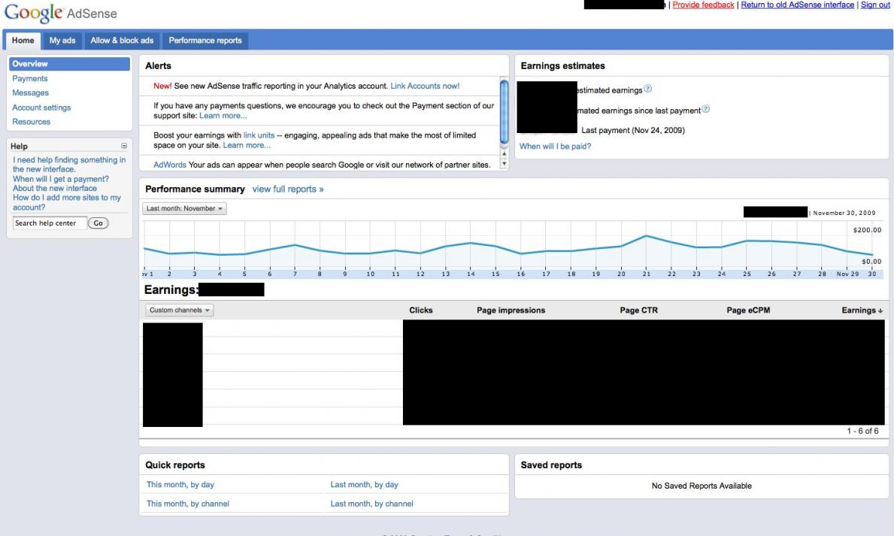Click the 'November 30, 2009' date label

844,213
